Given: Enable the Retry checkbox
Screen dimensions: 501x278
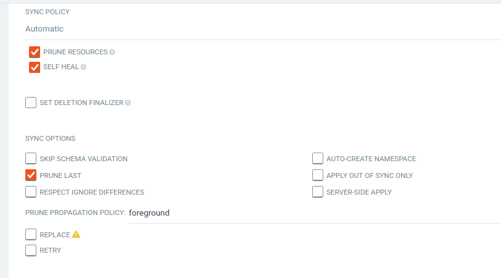Looking at the screenshot, I should [31, 250].
